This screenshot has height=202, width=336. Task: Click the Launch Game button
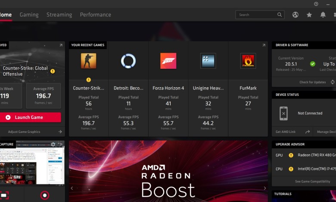(x=31, y=117)
